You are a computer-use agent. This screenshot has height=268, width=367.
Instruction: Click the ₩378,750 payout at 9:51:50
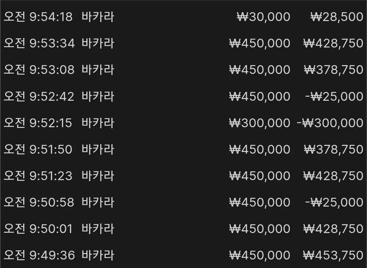pos(334,149)
